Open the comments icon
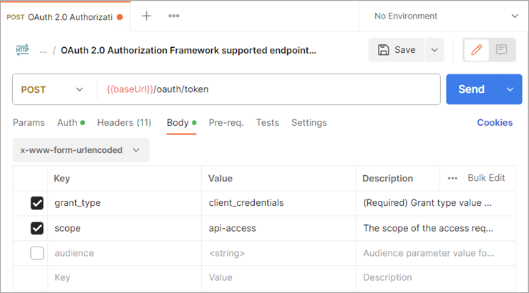529x293 pixels. pos(502,50)
